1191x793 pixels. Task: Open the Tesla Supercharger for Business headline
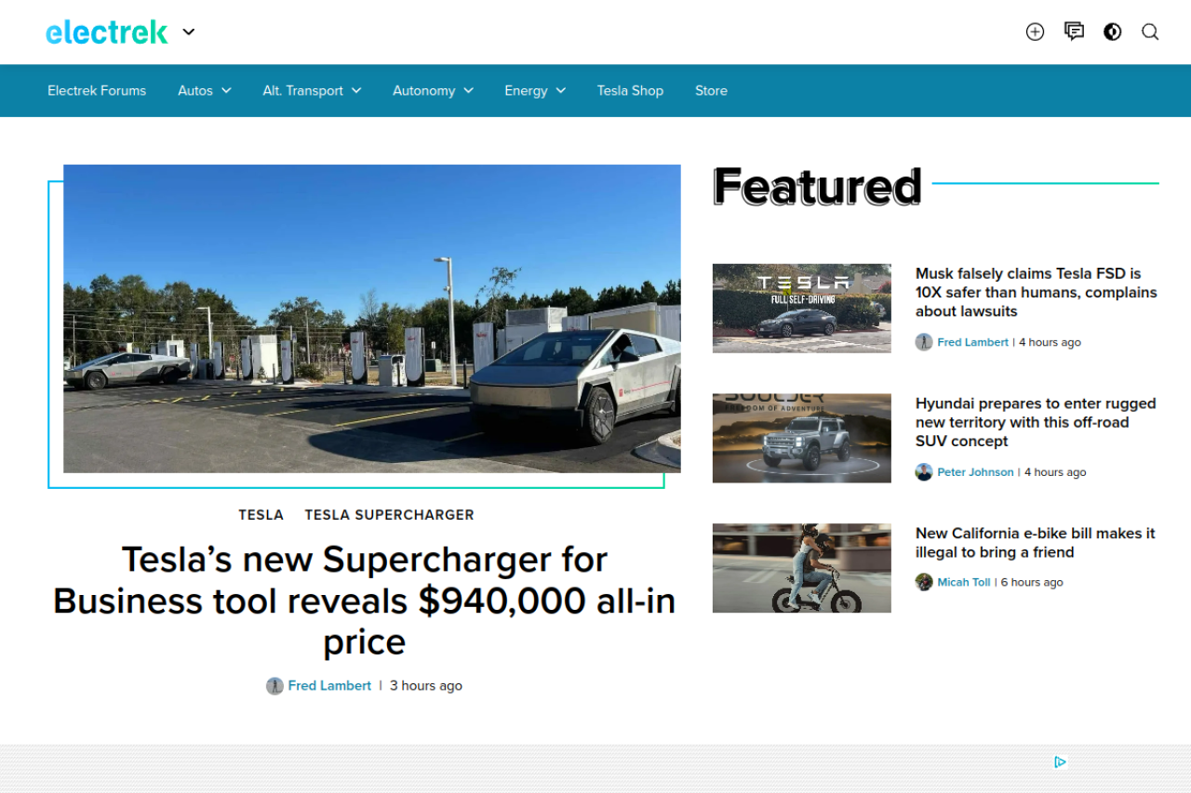(x=364, y=601)
